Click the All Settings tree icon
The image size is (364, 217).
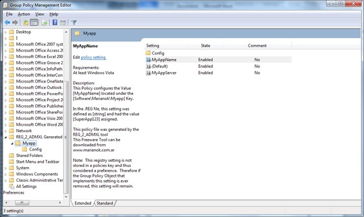(12, 186)
